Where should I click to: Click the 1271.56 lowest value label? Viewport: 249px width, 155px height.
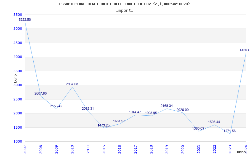229,131
